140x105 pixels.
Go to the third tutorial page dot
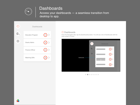click(x=90, y=75)
